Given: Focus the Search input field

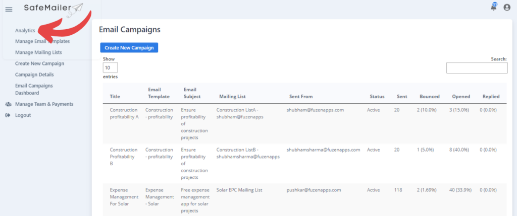Looking at the screenshot, I should click(x=477, y=68).
